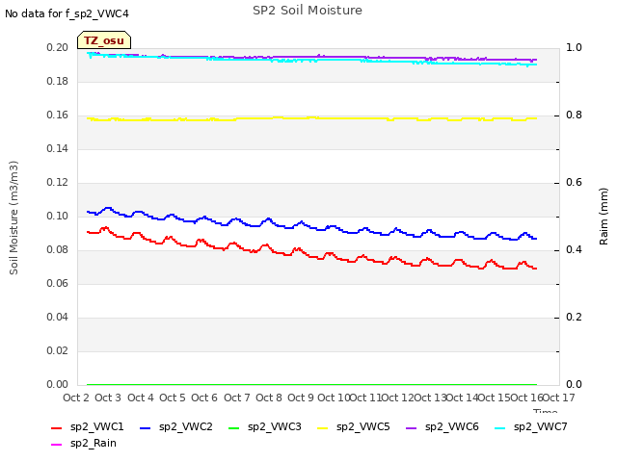
Task: Click the magenta sp2_Rain legend swatch
Action: click(x=57, y=445)
